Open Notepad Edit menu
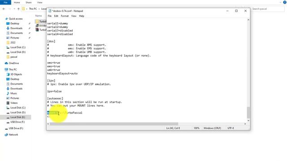Image resolution: width=287 pixels, height=161 pixels. pos(56,16)
